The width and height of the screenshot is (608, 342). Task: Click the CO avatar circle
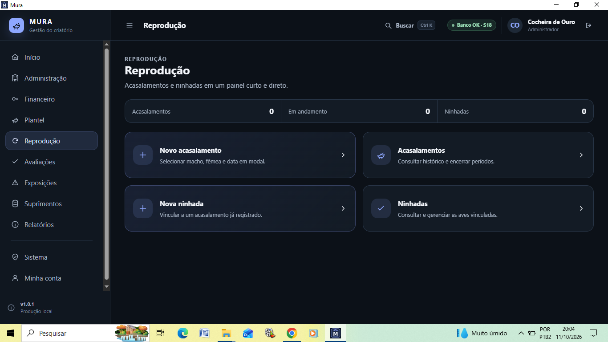pyautogui.click(x=515, y=25)
